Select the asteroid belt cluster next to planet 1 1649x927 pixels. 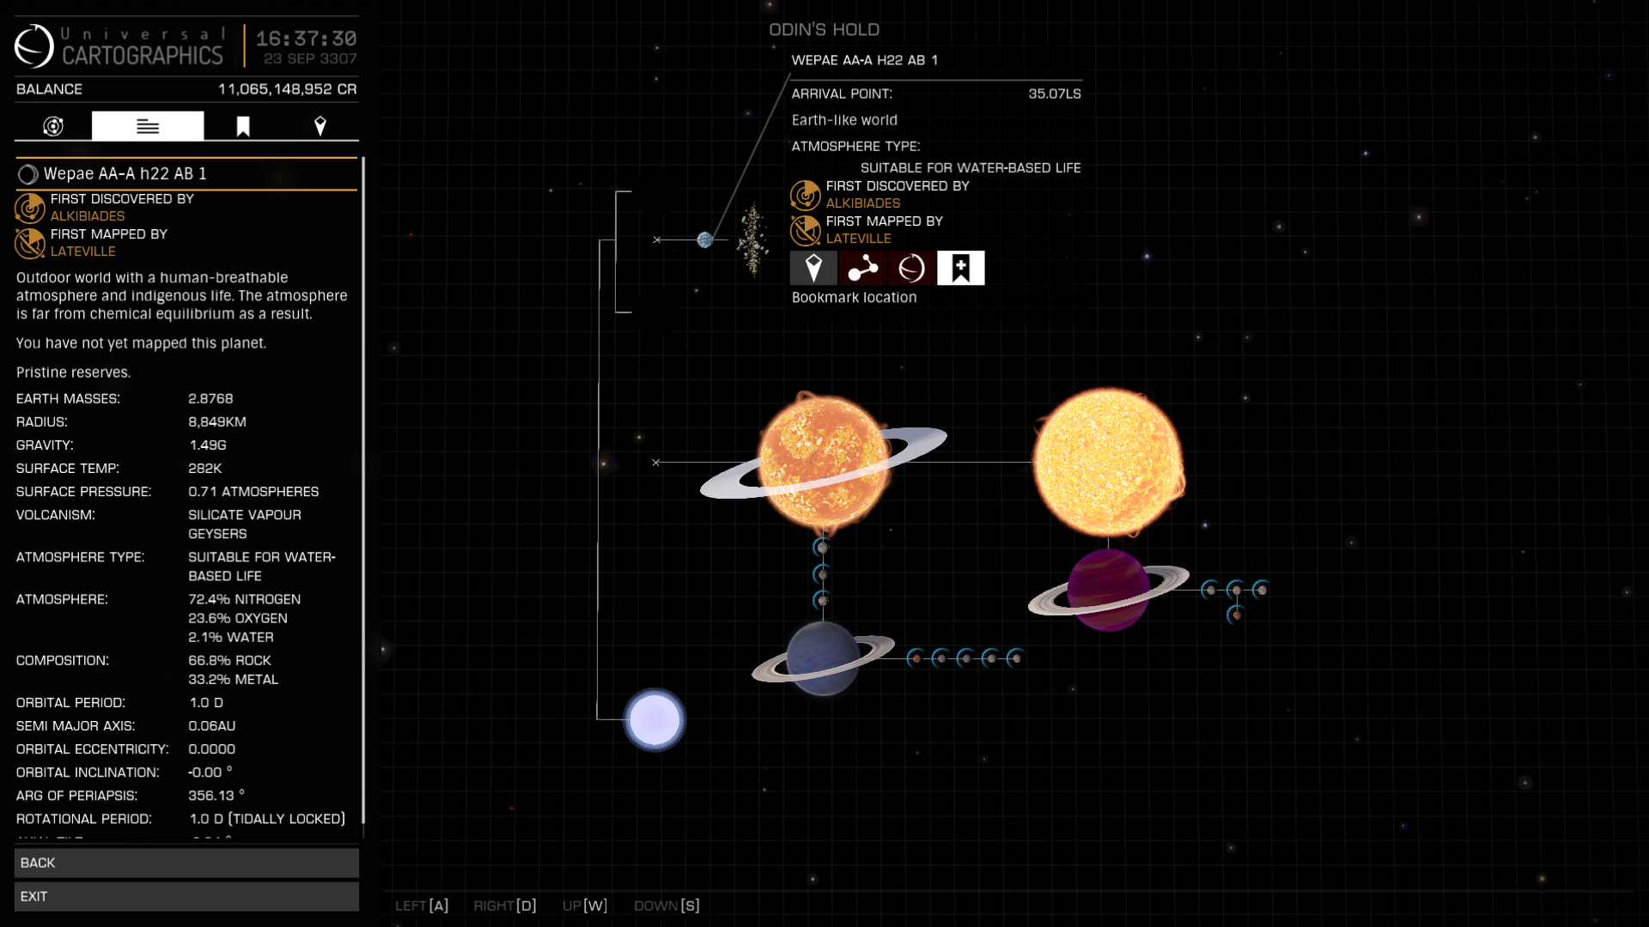click(x=752, y=239)
